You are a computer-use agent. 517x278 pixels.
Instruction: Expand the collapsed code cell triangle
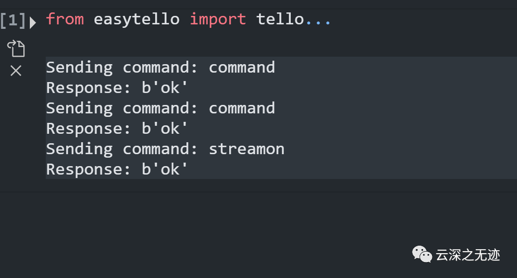[33, 22]
